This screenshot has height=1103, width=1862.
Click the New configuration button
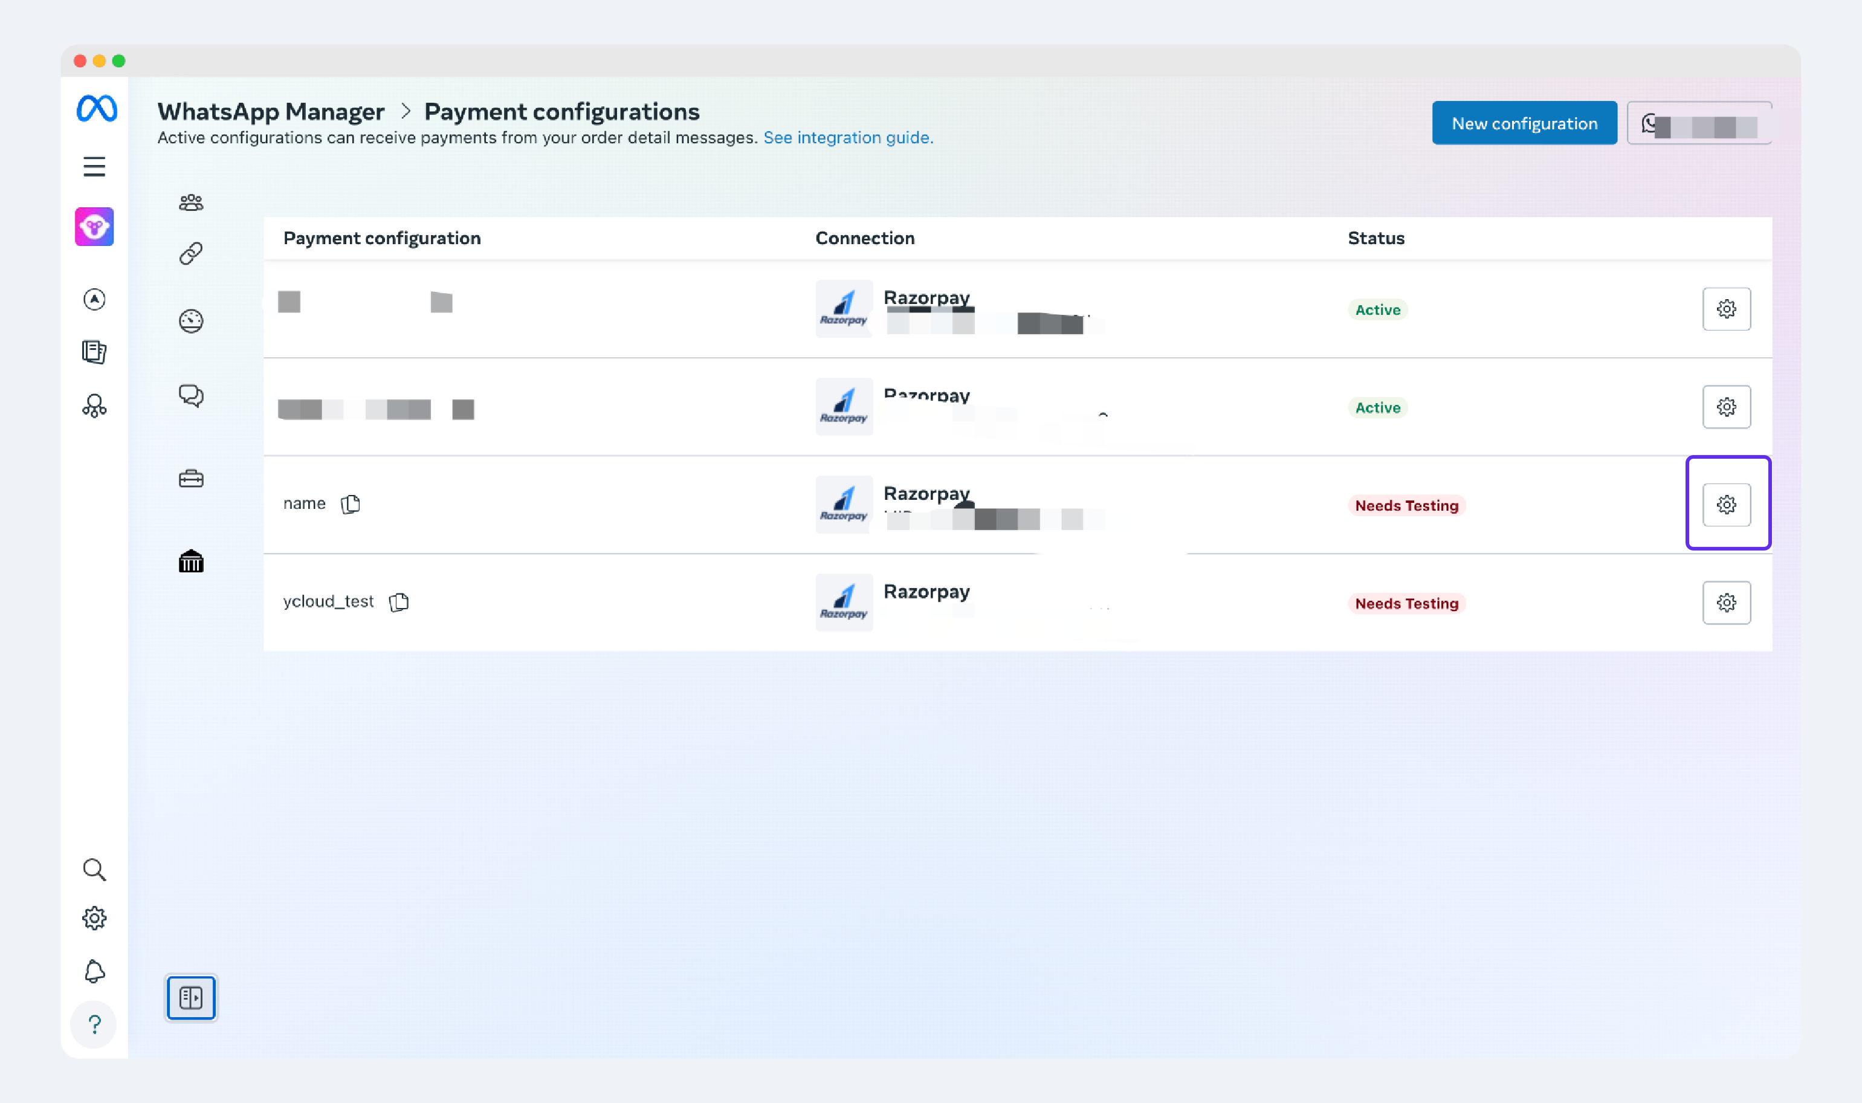tap(1524, 123)
